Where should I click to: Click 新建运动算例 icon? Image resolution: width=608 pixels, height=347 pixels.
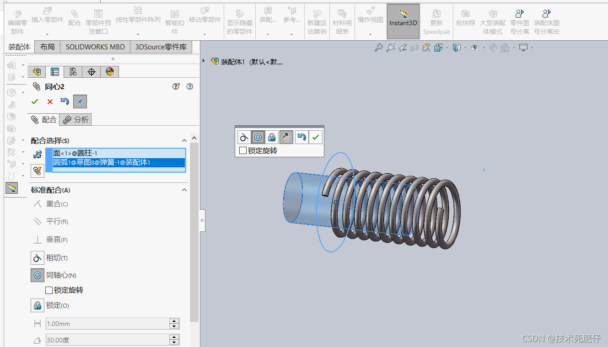[317, 22]
